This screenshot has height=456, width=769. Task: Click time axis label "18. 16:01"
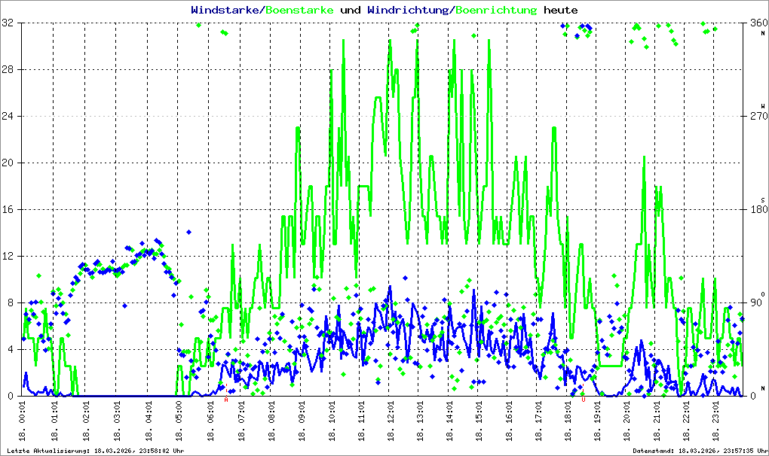pyautogui.click(x=509, y=421)
